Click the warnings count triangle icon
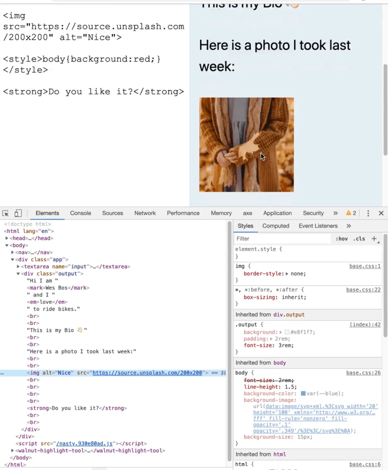 348,213
